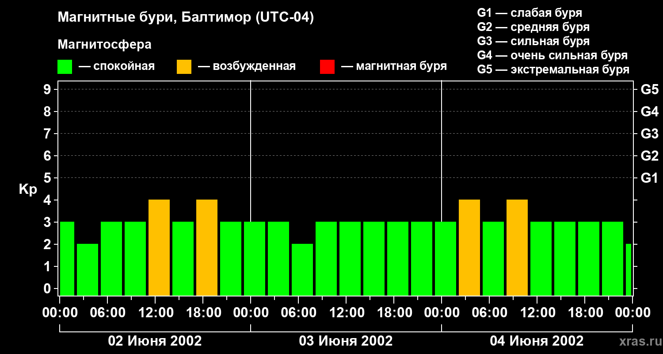Click the 'Kp' axis title

[x=28, y=189]
